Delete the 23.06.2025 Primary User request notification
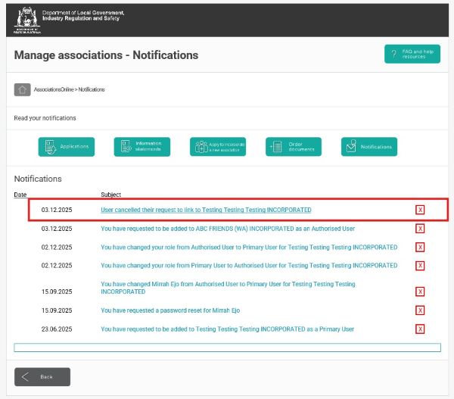This screenshot has height=399, width=454. tap(420, 329)
